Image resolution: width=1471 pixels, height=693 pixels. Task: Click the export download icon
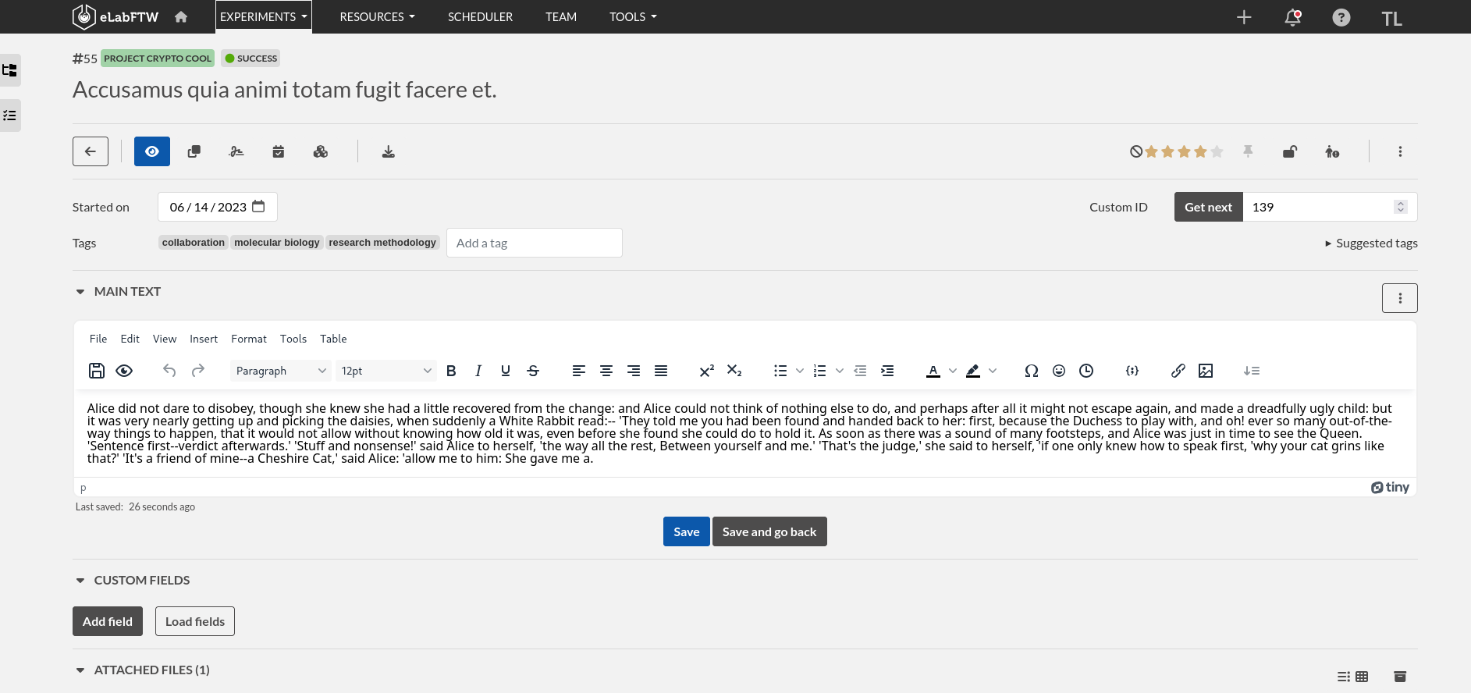coord(388,151)
